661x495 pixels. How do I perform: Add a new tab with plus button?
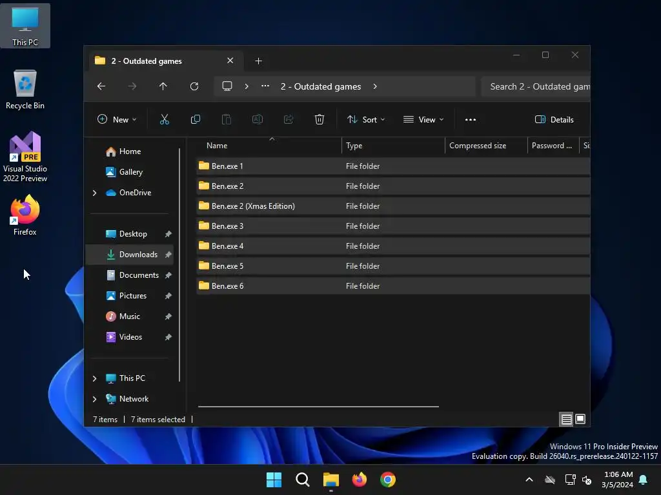coord(258,61)
